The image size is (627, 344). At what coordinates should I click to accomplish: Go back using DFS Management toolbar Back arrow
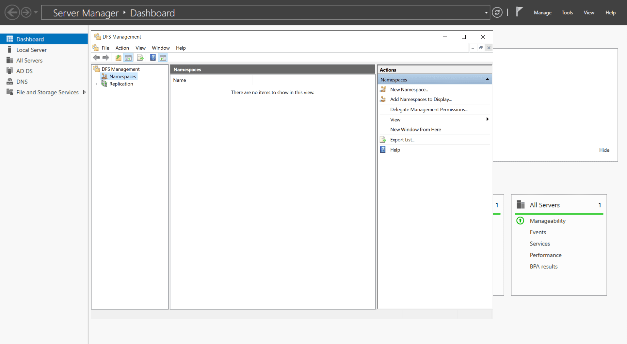coord(96,58)
